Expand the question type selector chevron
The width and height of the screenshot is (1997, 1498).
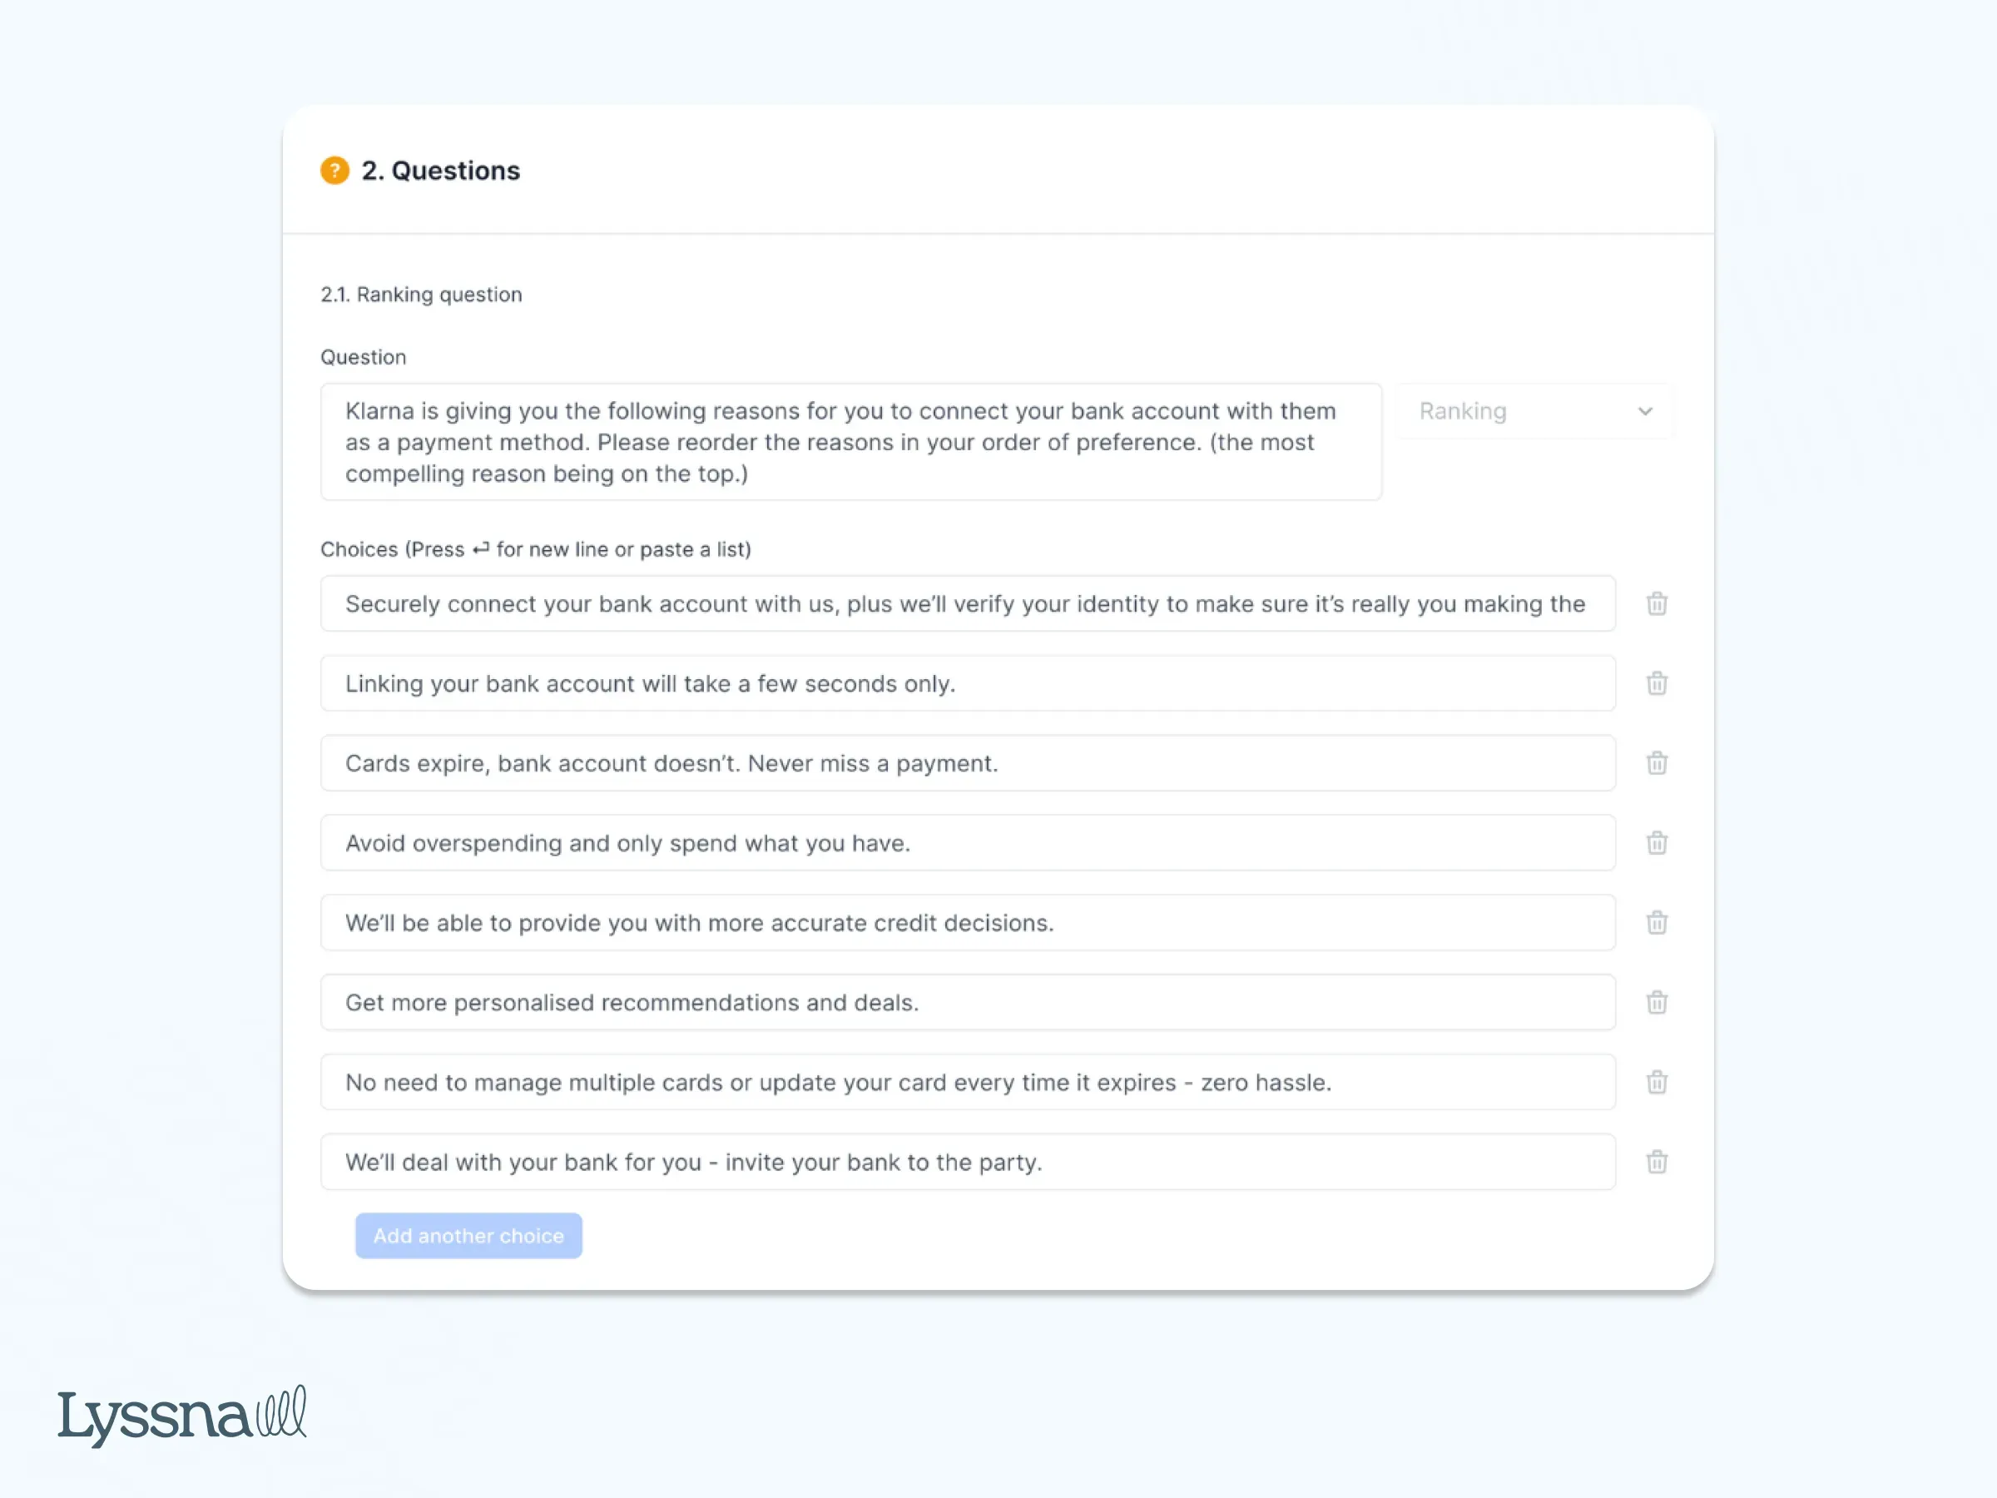1645,411
